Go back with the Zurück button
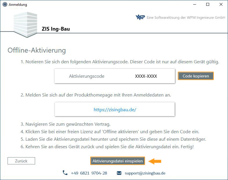The width and height of the screenshot is (228, 180). tap(21, 161)
